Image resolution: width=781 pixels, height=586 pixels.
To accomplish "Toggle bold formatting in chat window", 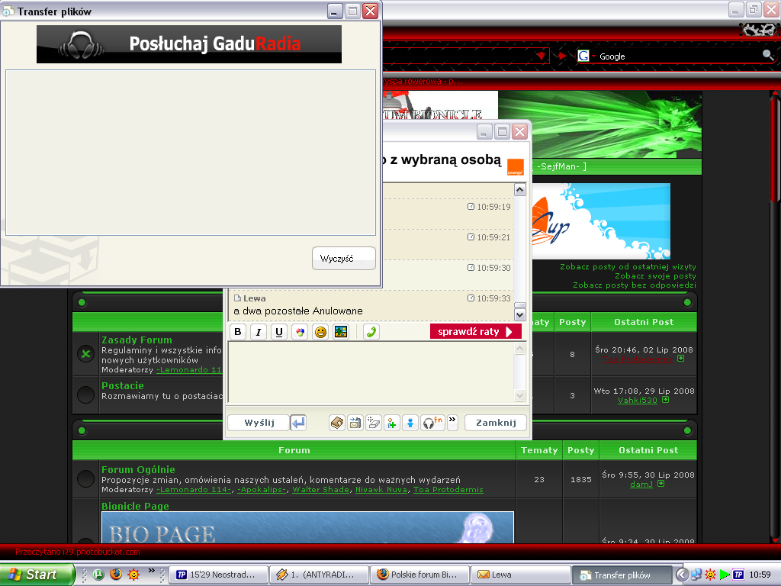I will point(238,332).
